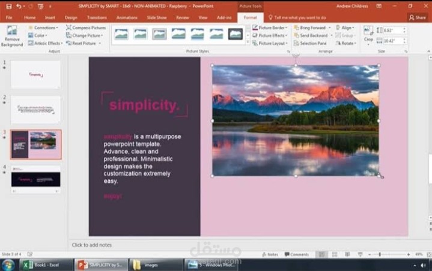Click the Tell me what you want to do box
Image resolution: width=432 pixels, height=271 pixels.
coord(297,17)
